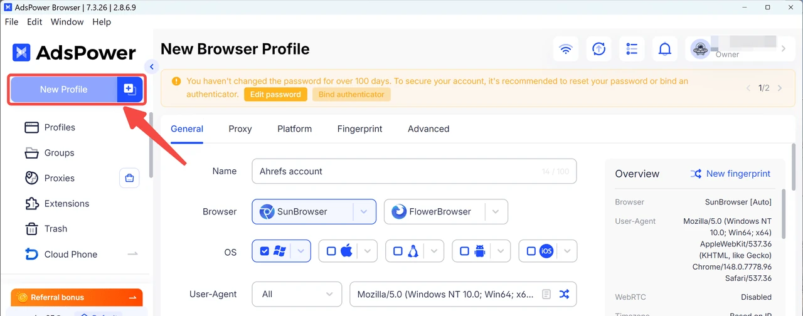Screen dimensions: 803x316
Task: Go to previous notice with left chevron
Action: coord(748,88)
